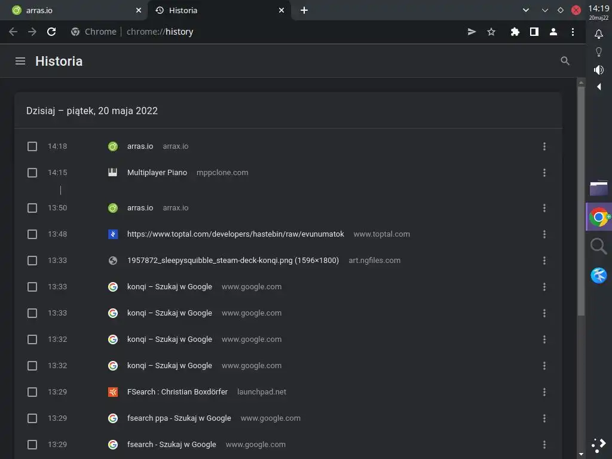
Task: Open actions menu for FSearch entry
Action: click(544, 392)
